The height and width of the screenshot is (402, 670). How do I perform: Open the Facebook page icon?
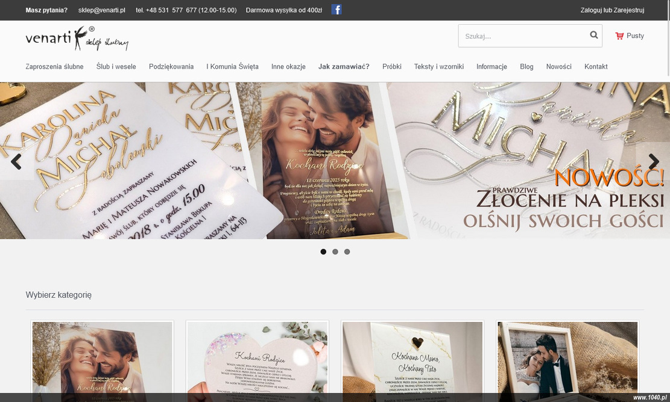tap(337, 10)
